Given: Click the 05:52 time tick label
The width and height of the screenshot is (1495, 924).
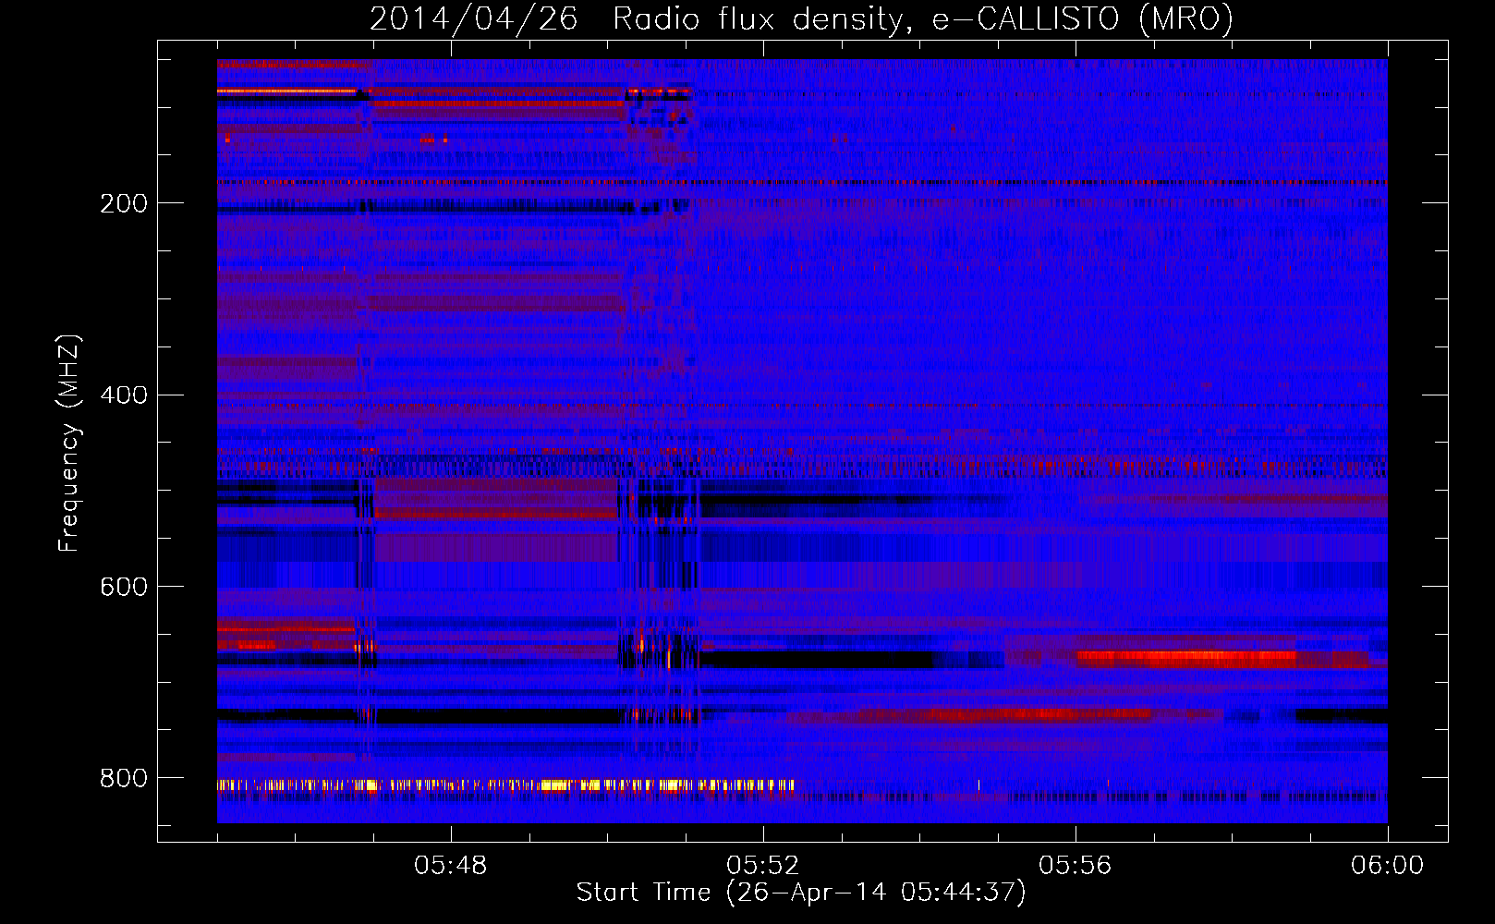Looking at the screenshot, I should (763, 866).
